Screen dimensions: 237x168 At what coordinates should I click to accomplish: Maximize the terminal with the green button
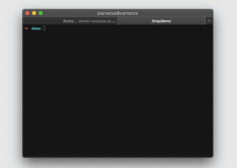[41, 13]
